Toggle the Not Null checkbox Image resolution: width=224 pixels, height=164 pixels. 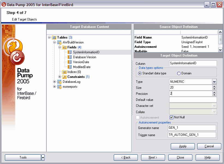[x=171, y=117]
